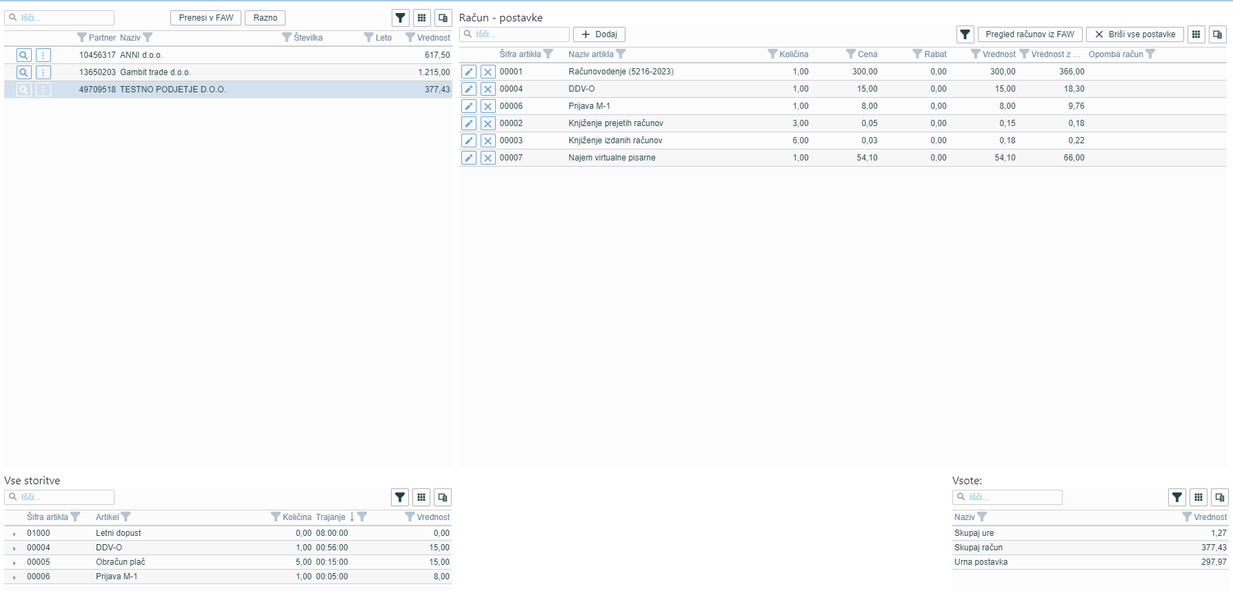Expand the 00004 DDV-O row in Vse storitve
The height and width of the screenshot is (591, 1233).
[x=14, y=548]
